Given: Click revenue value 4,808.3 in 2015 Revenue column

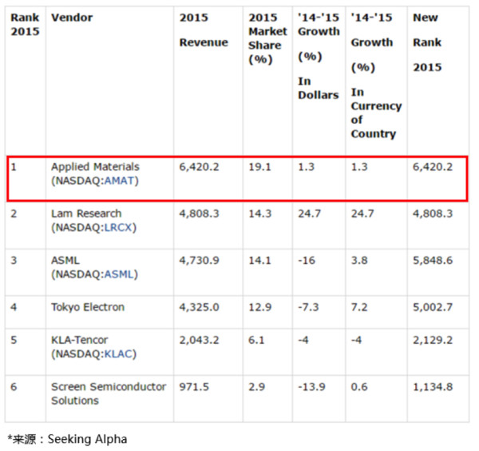Looking at the screenshot, I should click(x=199, y=214).
